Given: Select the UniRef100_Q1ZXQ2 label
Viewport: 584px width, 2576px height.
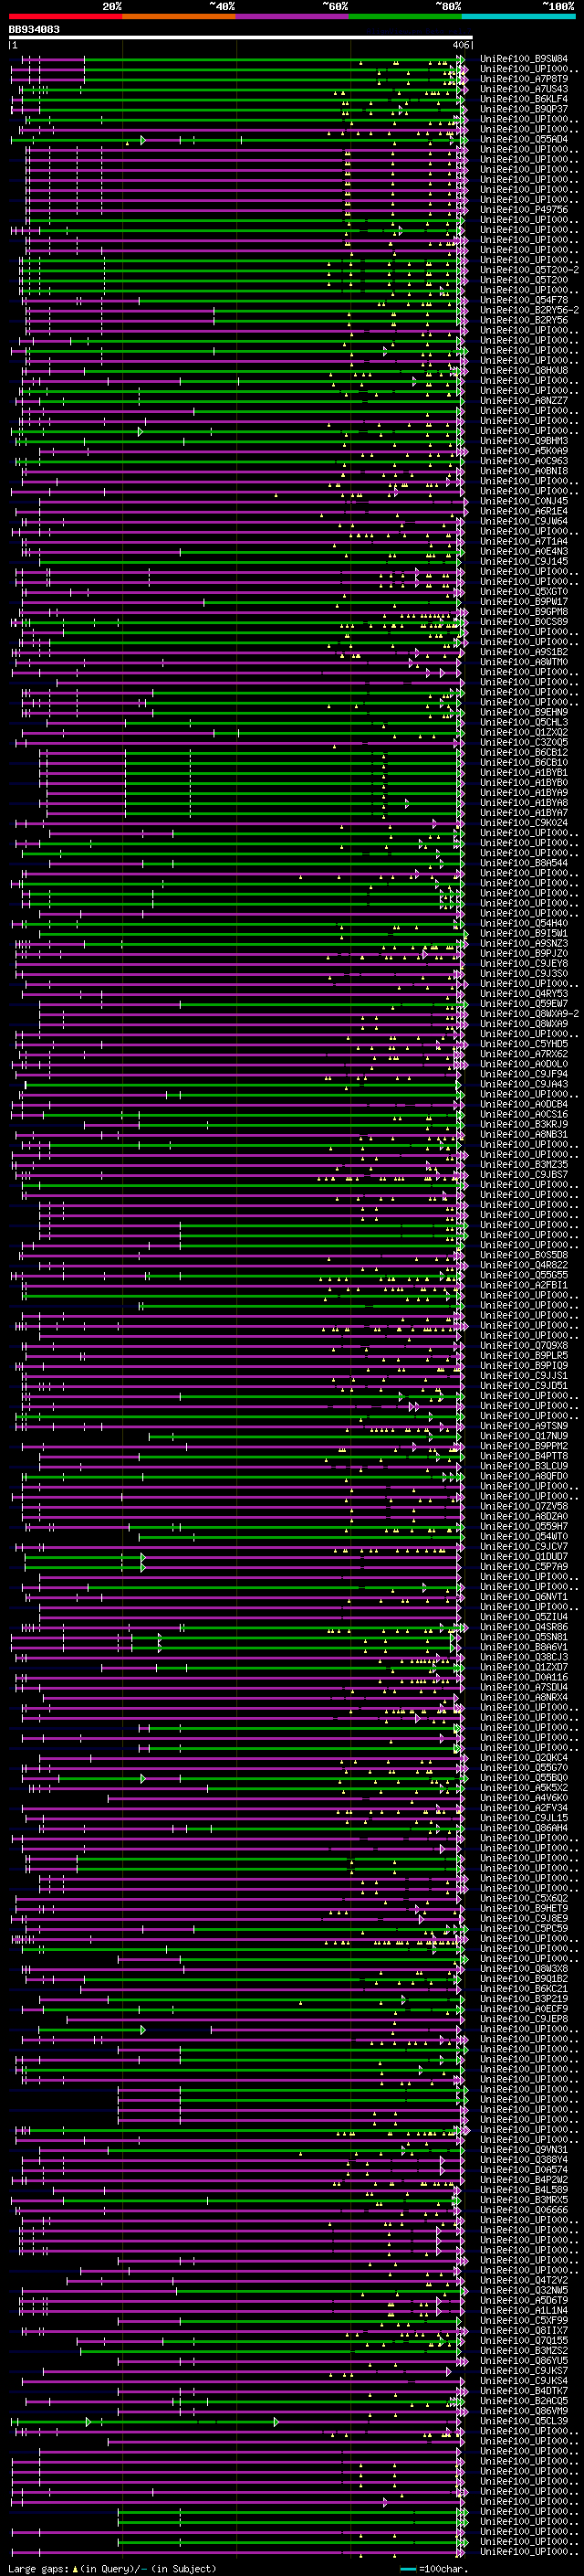Looking at the screenshot, I should [524, 732].
